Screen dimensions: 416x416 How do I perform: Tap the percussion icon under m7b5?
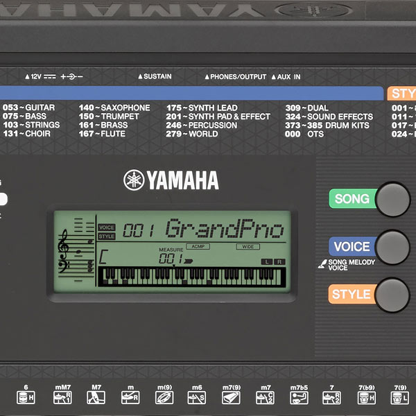(299, 397)
